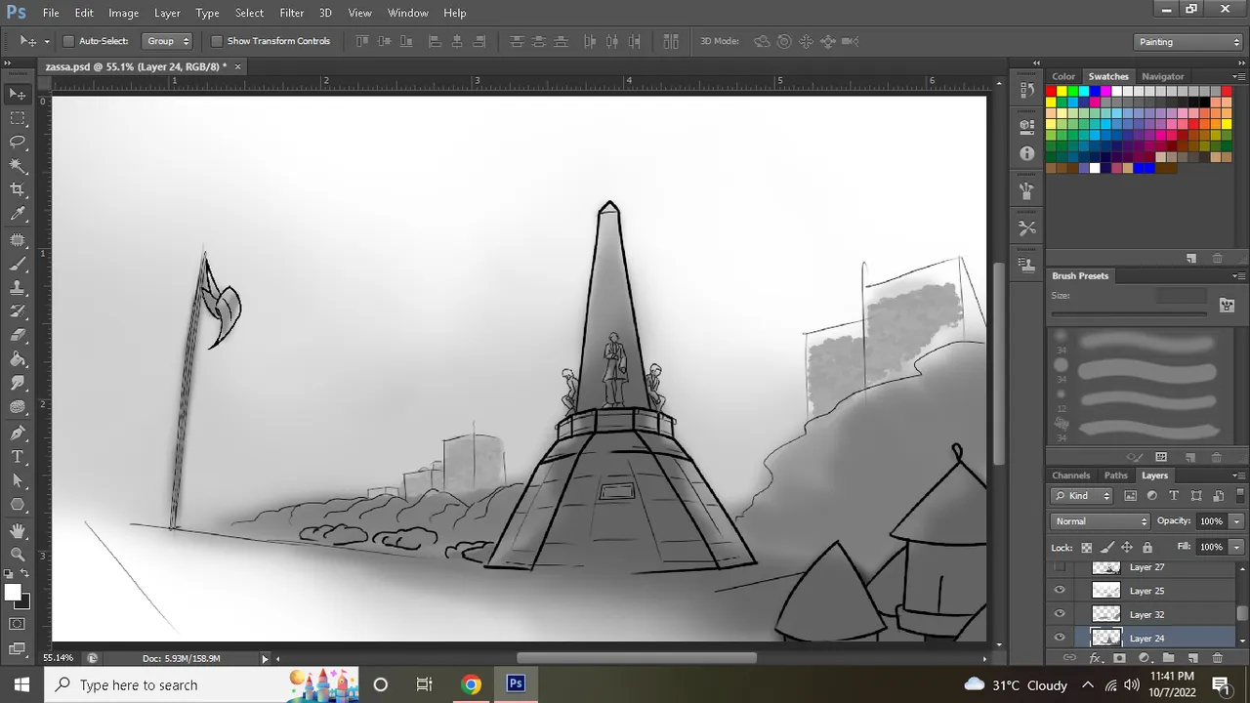Pick the Lasso tool

18,143
